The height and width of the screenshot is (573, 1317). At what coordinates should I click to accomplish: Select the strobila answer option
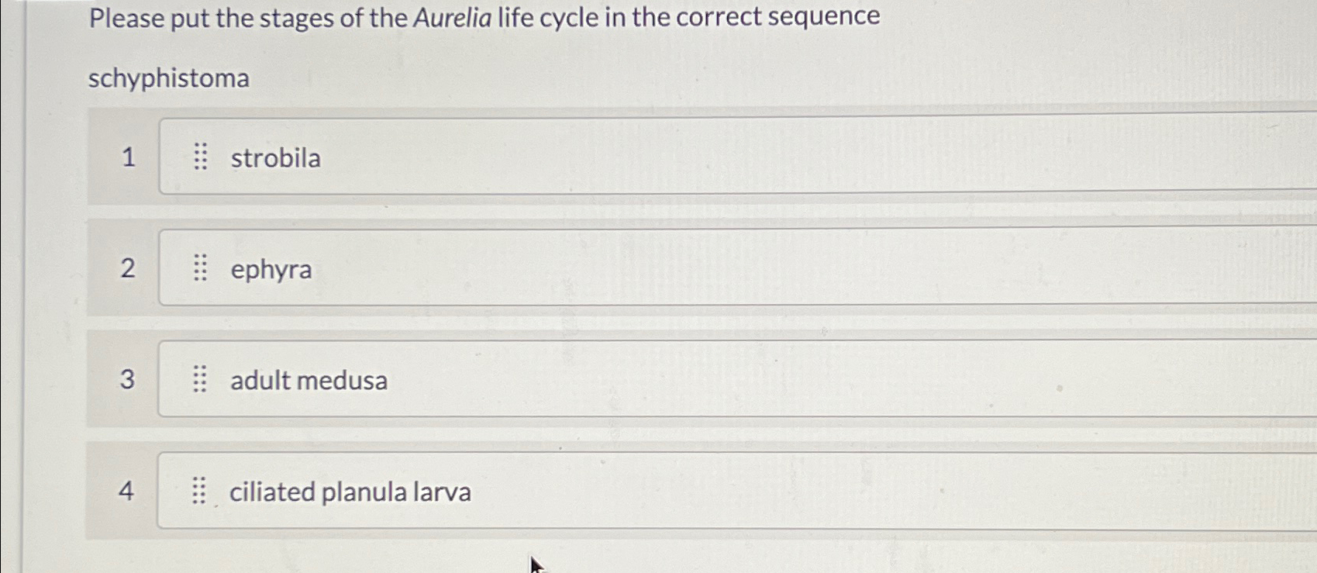(x=275, y=159)
